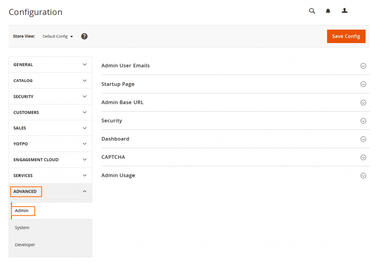379x271 pixels.
Task: Open the admin search icon
Action: pyautogui.click(x=312, y=11)
